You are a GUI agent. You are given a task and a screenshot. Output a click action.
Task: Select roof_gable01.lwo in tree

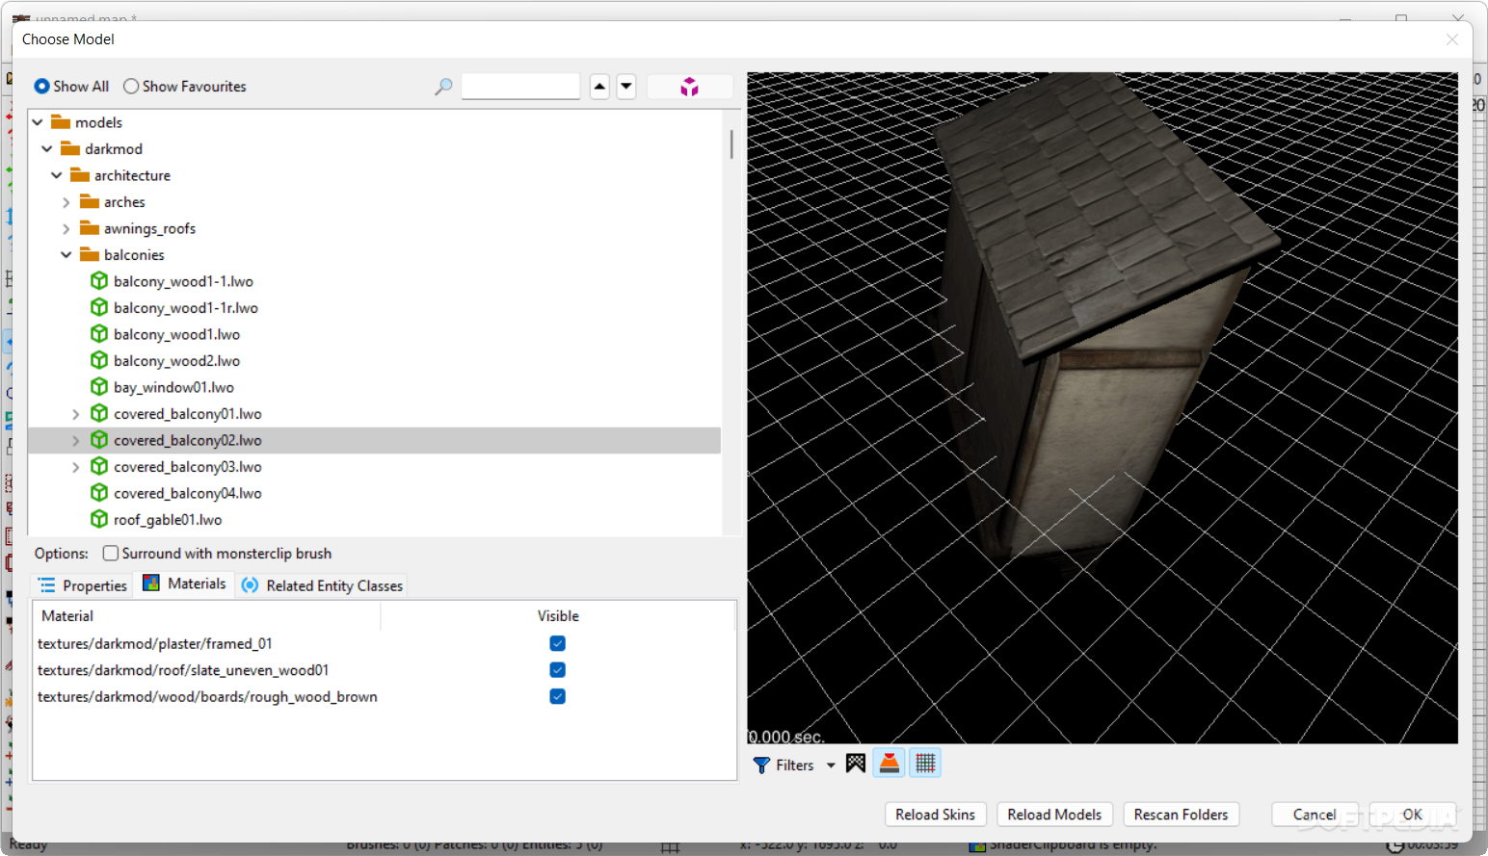(x=168, y=519)
